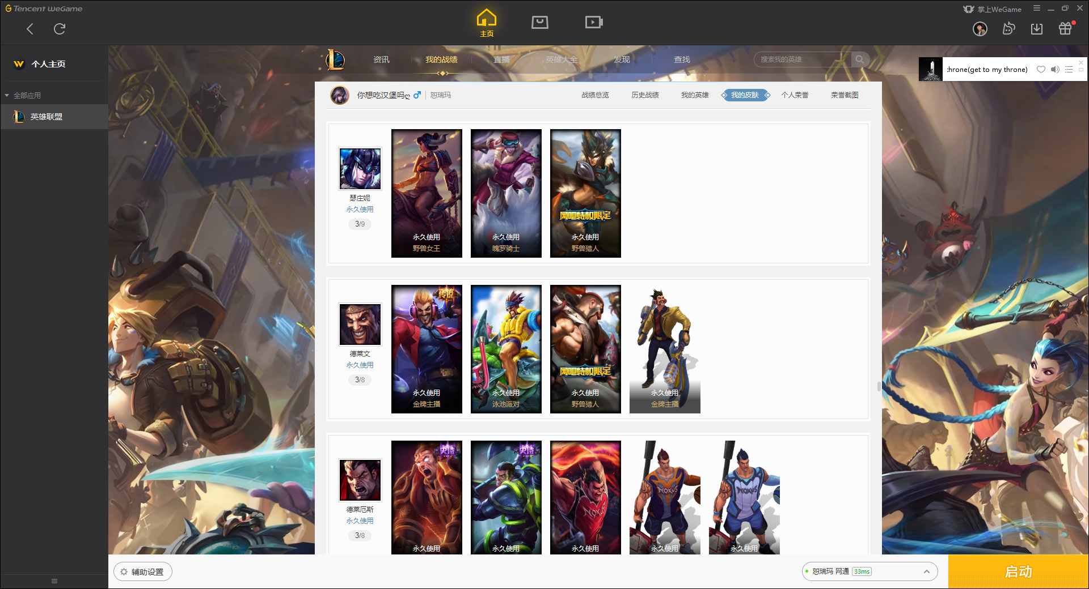Click the throne song title text

tap(987, 70)
